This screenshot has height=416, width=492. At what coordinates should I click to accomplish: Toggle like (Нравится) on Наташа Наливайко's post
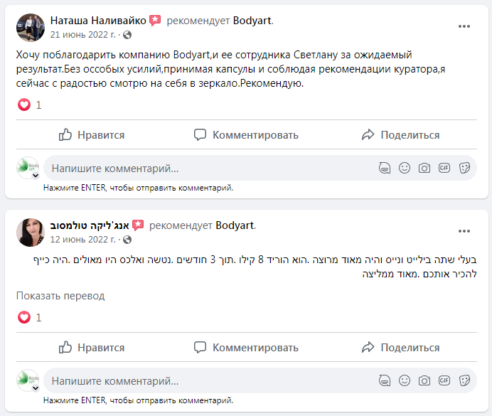tap(92, 135)
